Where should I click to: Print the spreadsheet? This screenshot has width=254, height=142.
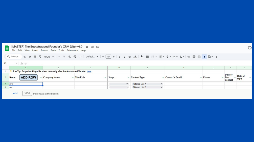click(x=35, y=57)
